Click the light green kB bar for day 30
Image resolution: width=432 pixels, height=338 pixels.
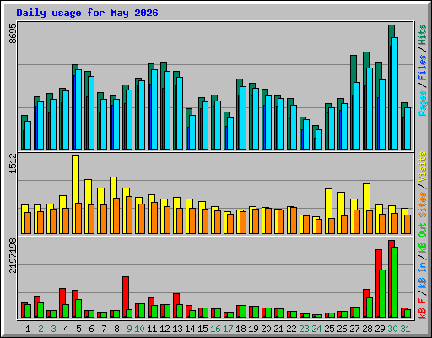click(x=395, y=282)
